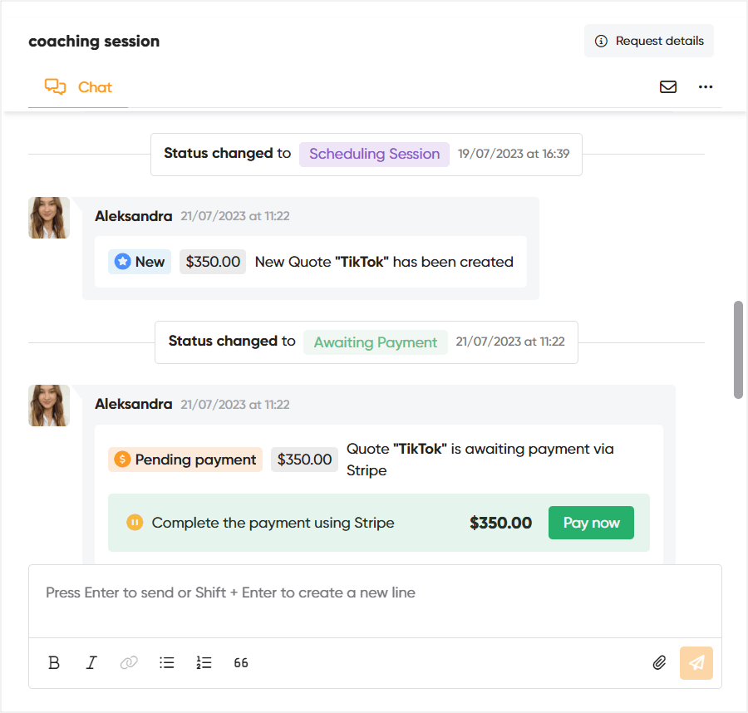
Task: Toggle bold formatting
Action: click(54, 663)
